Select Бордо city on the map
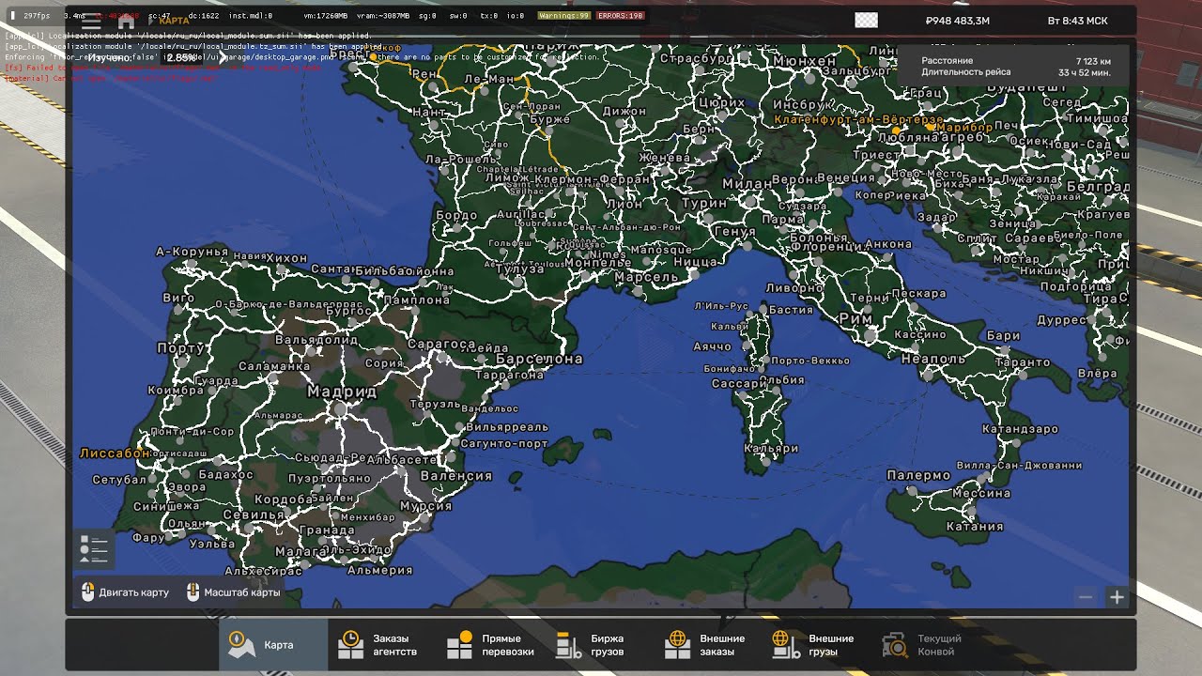The height and width of the screenshot is (676, 1202). point(456,215)
